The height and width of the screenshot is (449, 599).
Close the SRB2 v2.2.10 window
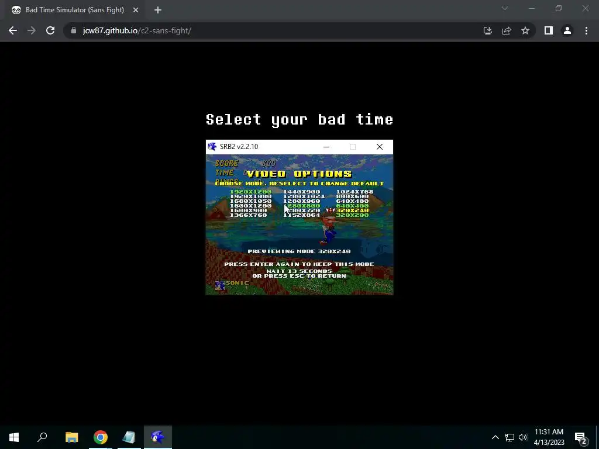coord(379,147)
